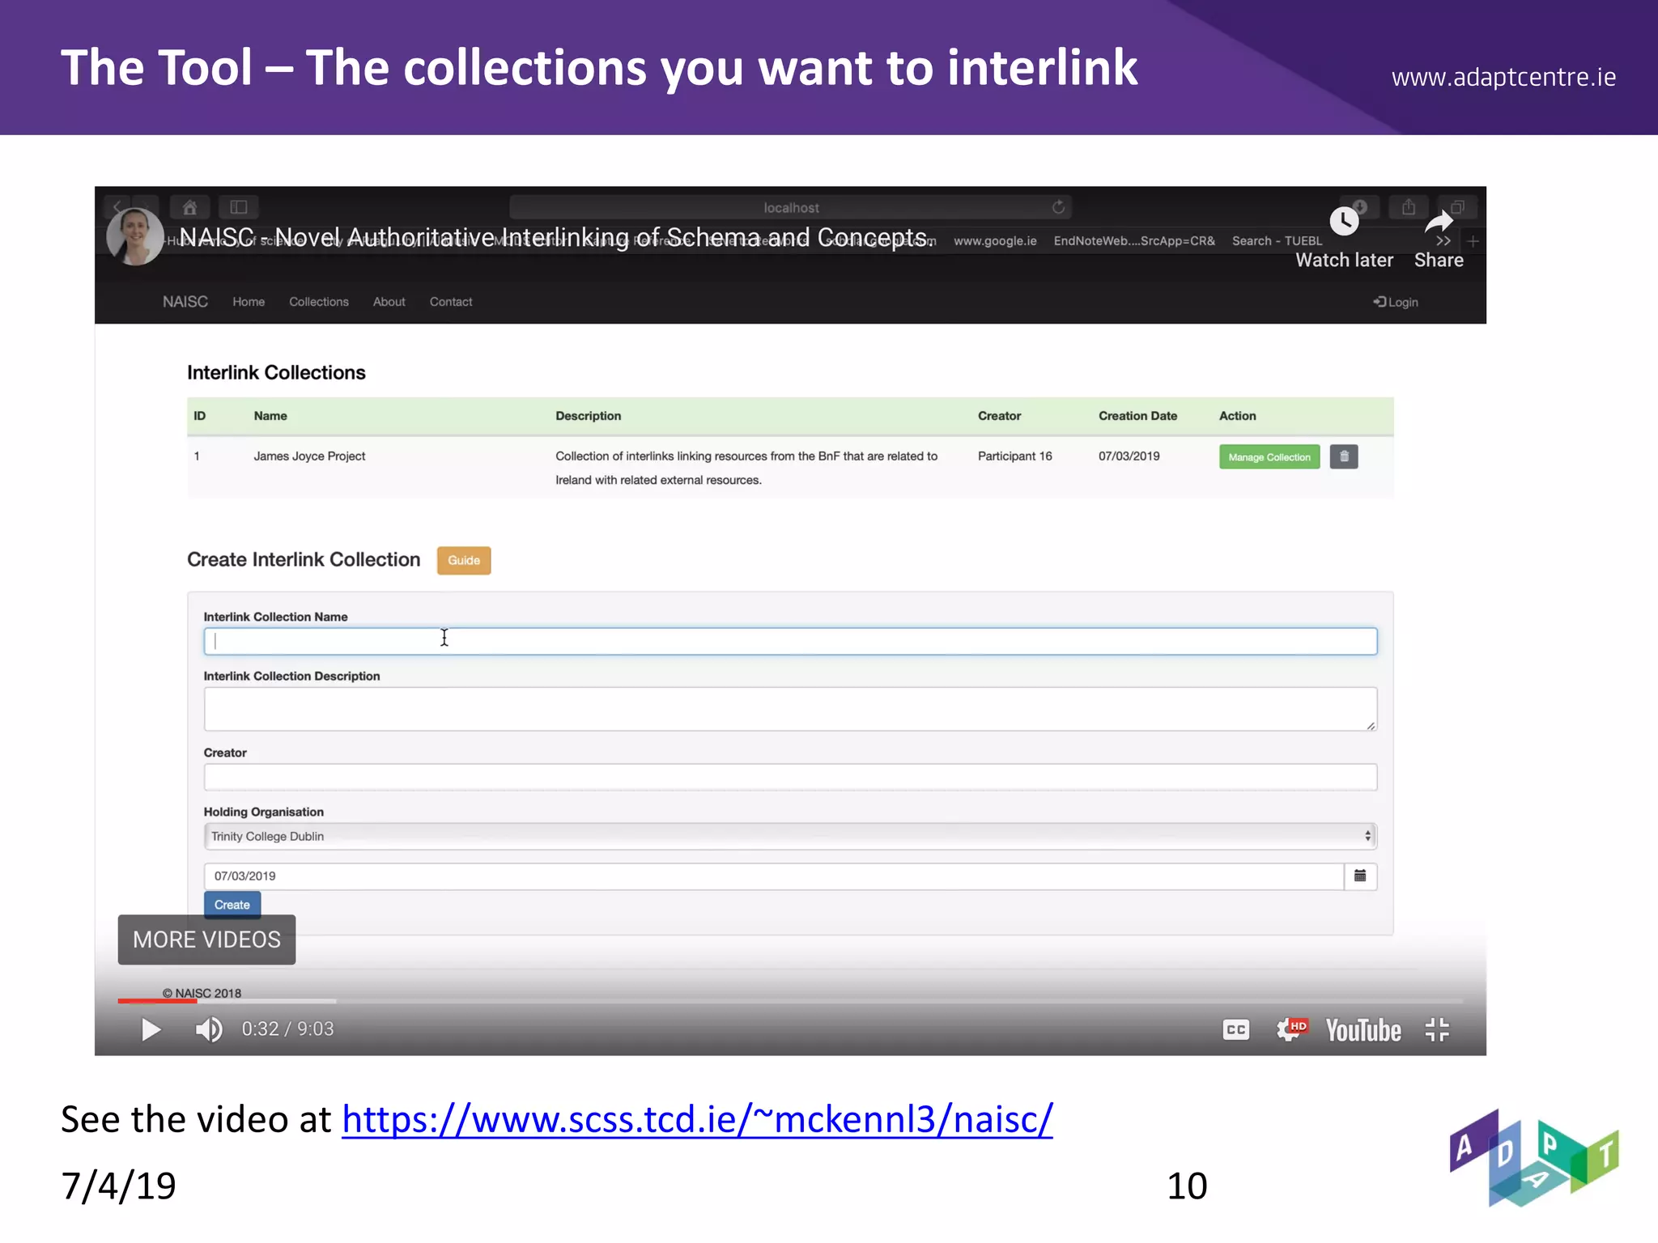Click the video uploader's avatar thumbnail
This screenshot has width=1658, height=1243.
tap(135, 236)
